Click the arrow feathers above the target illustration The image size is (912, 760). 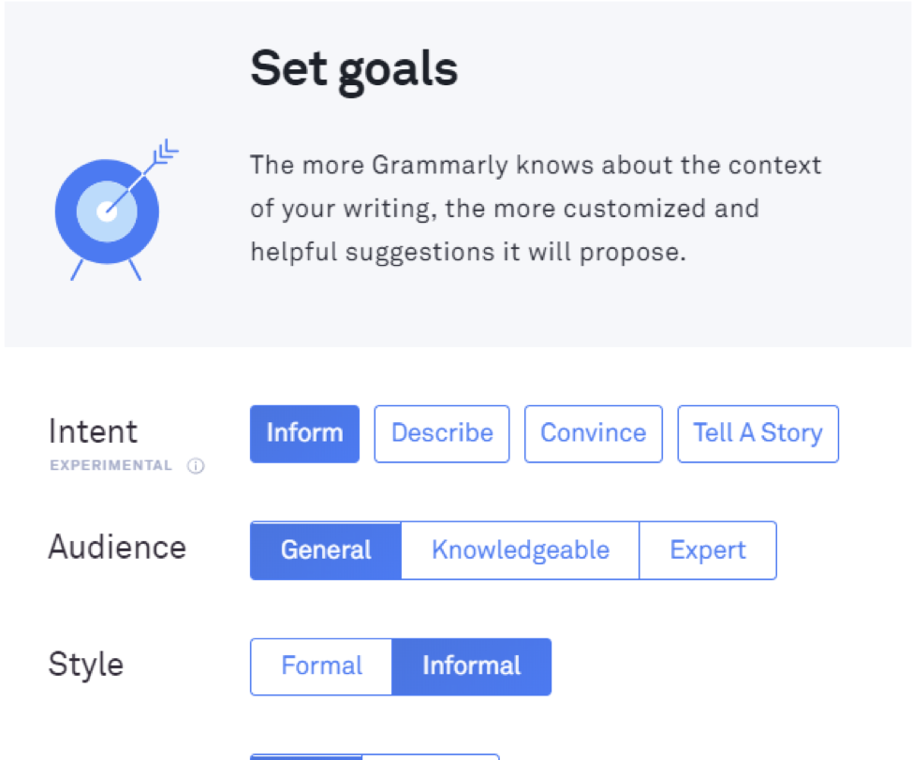[x=167, y=151]
